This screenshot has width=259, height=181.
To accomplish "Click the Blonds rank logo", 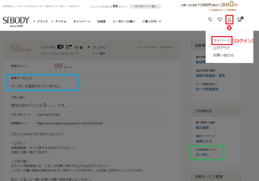I will pyautogui.click(x=21, y=48).
